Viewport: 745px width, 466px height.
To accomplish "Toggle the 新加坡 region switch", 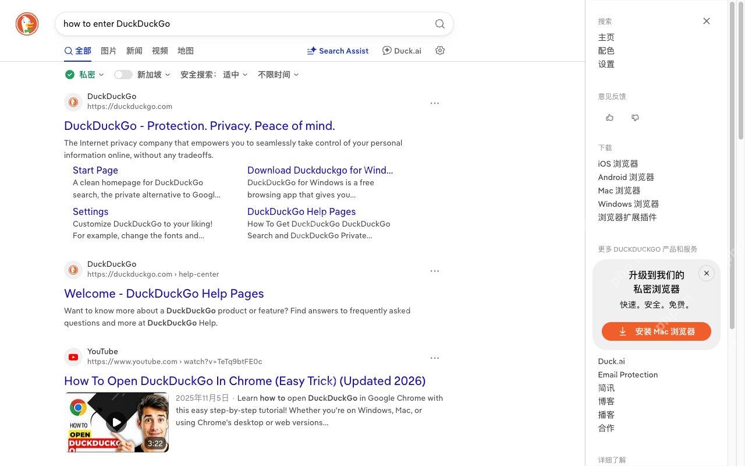I will [123, 75].
